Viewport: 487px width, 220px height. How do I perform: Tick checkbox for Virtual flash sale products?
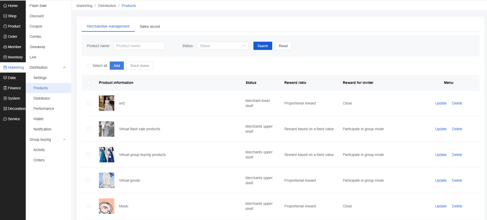pyautogui.click(x=89, y=129)
